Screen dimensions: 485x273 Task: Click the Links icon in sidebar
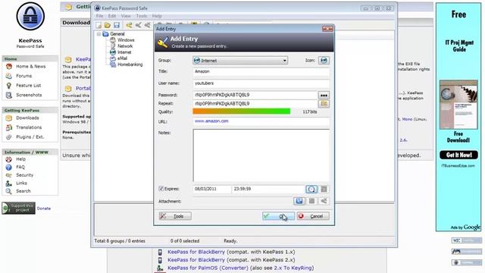coord(8,184)
